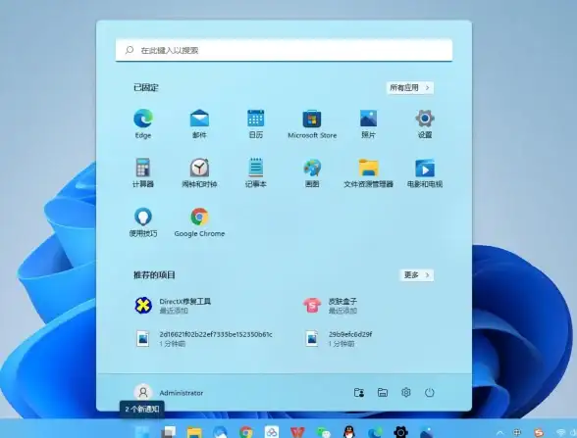
Task: Click the search magnifier icon
Action: [x=130, y=50]
